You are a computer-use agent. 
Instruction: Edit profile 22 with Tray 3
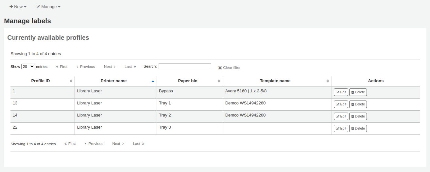[x=341, y=129]
